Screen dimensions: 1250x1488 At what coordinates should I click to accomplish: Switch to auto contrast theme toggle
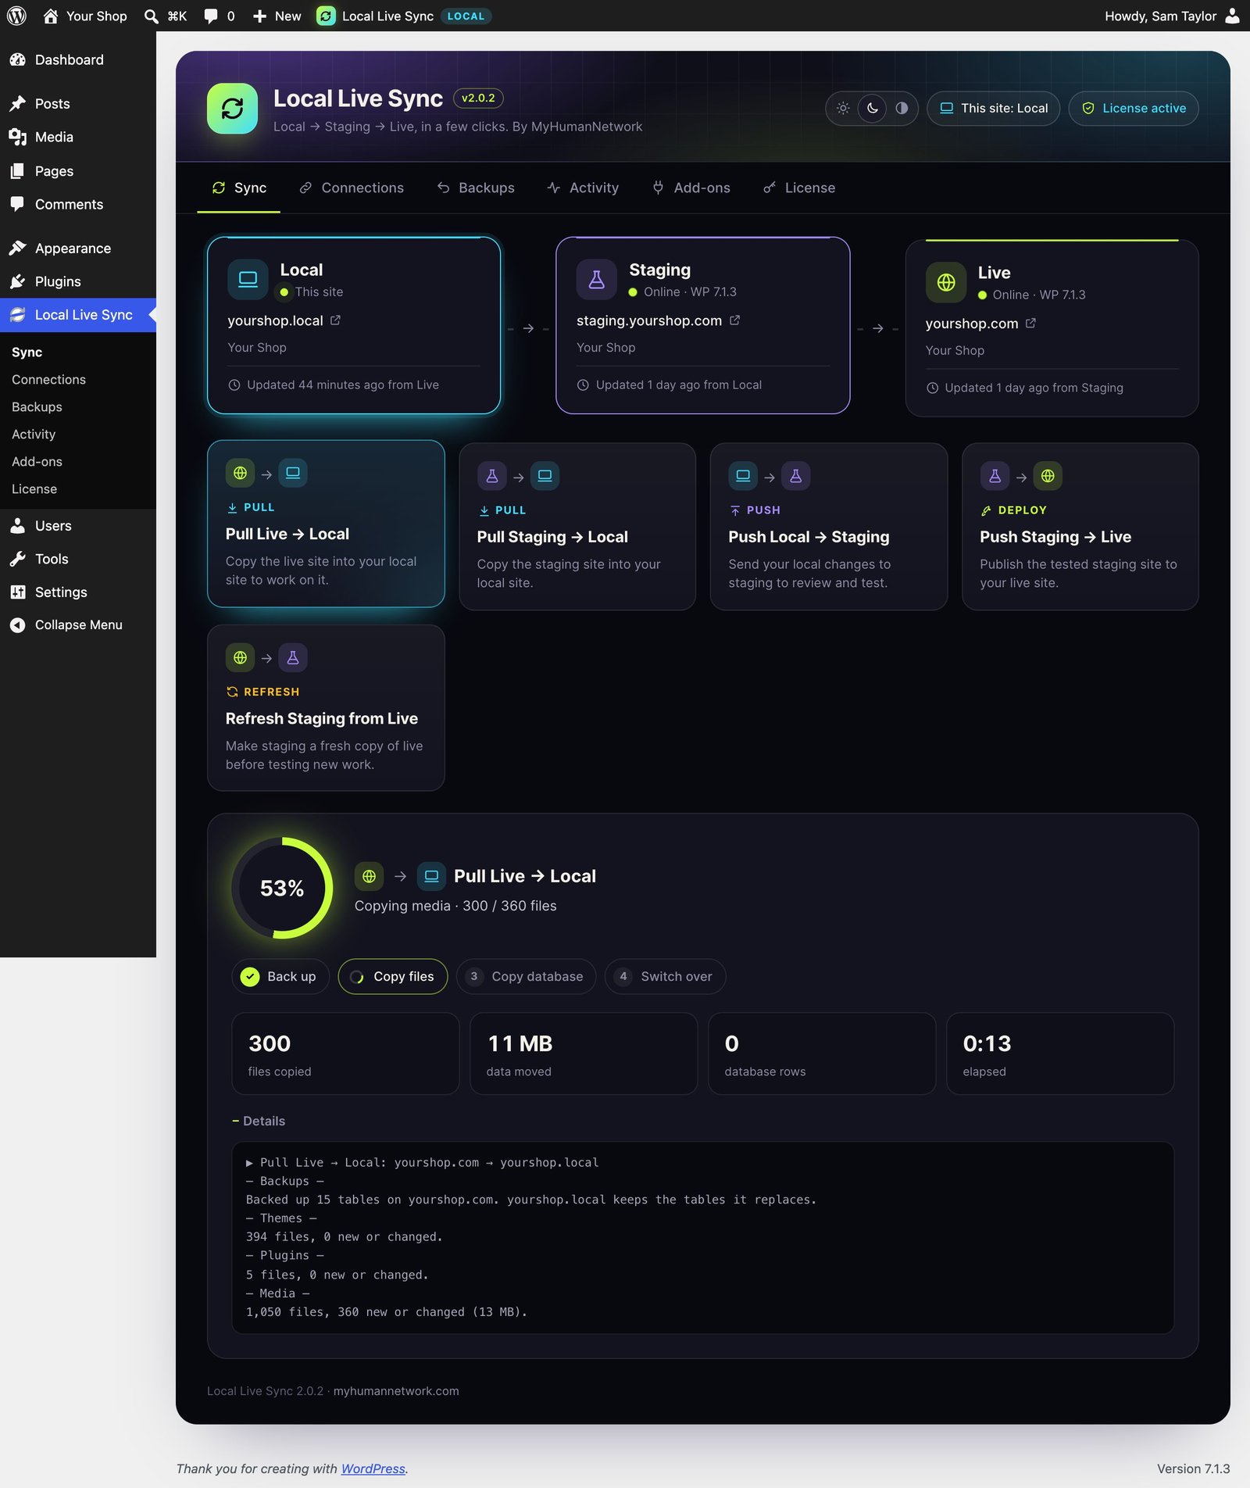point(902,109)
